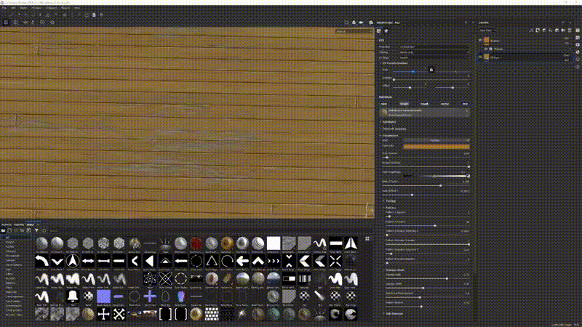Select the atom symbol thumbnail in shelf

tap(150, 279)
